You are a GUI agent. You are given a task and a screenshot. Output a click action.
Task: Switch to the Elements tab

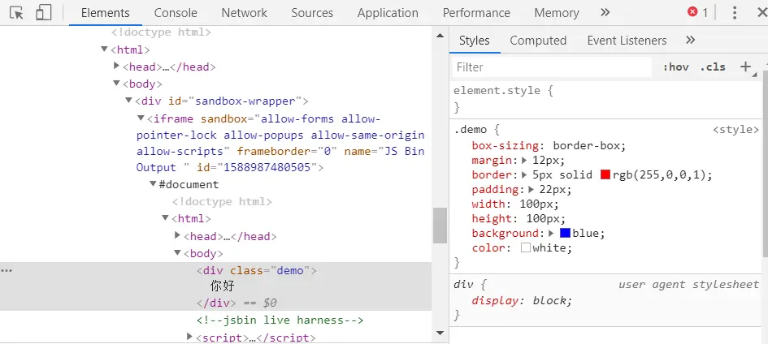tap(106, 13)
